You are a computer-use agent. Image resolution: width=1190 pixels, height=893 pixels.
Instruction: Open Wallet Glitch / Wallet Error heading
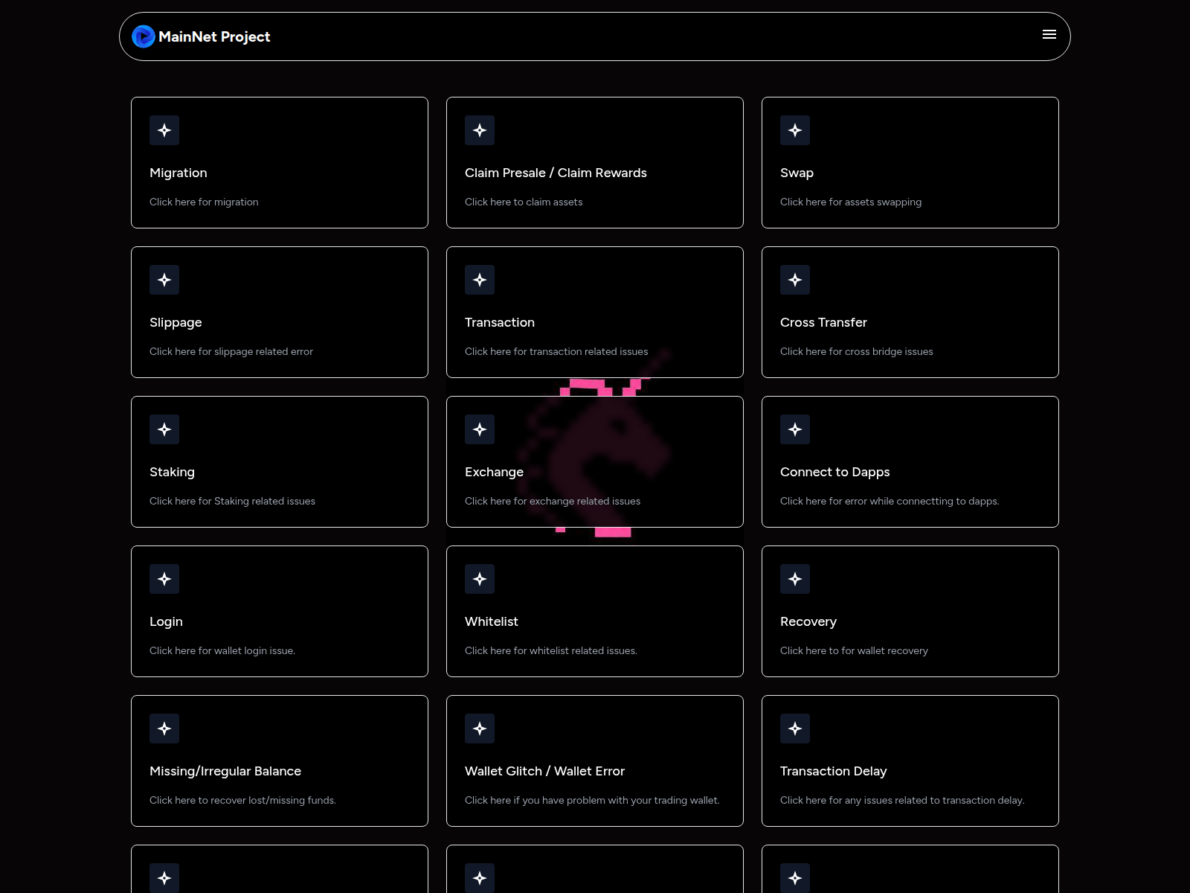[544, 771]
